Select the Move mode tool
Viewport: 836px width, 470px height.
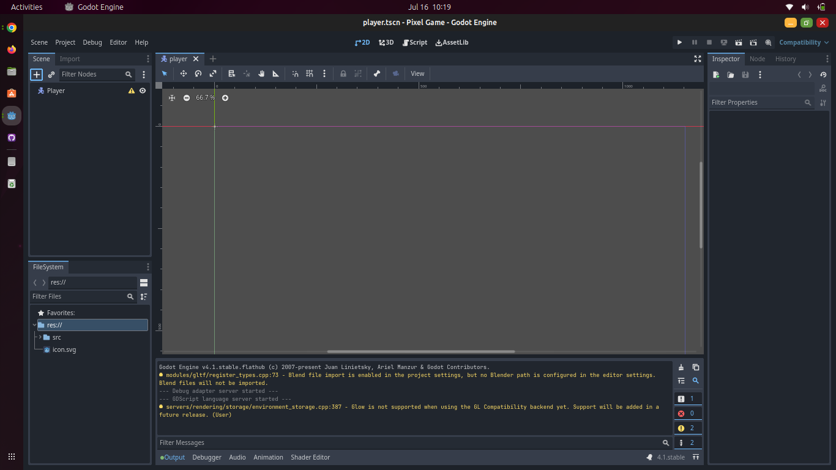coord(183,73)
